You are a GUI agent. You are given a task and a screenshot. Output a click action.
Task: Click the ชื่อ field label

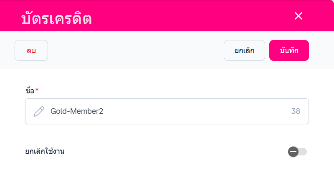pos(30,90)
